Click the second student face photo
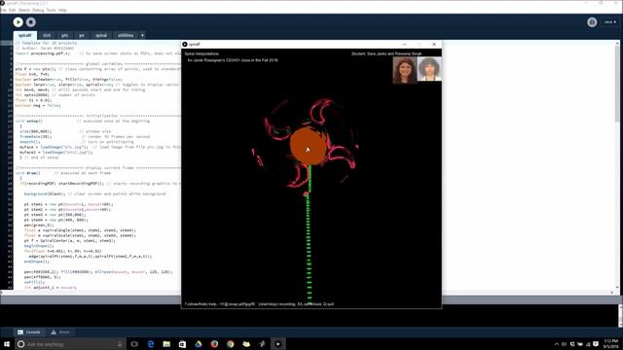 click(x=429, y=69)
